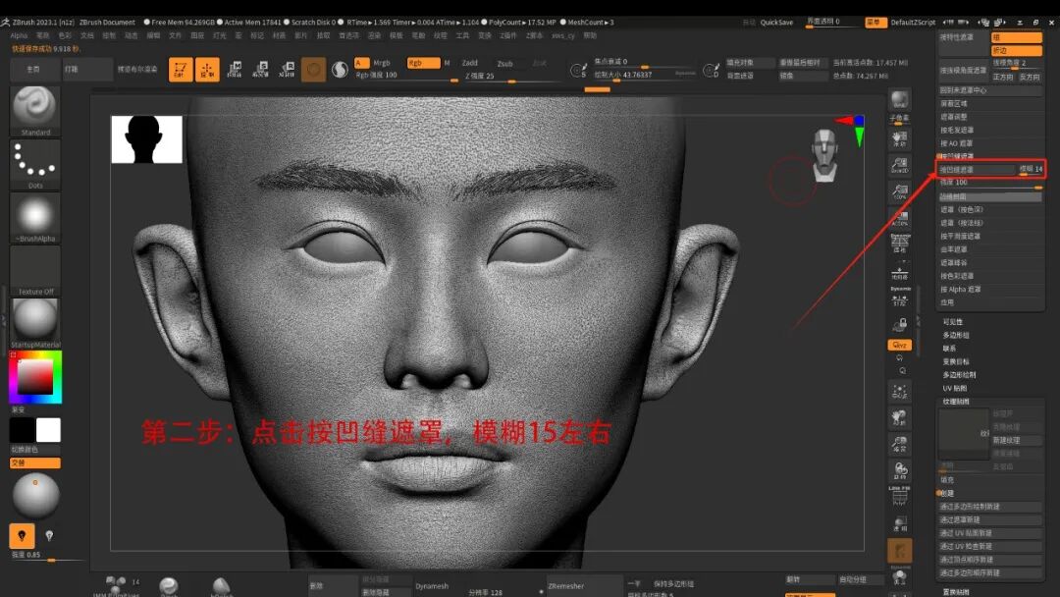Open the Alpha menu
Screen dimensions: 1060x597
point(19,35)
